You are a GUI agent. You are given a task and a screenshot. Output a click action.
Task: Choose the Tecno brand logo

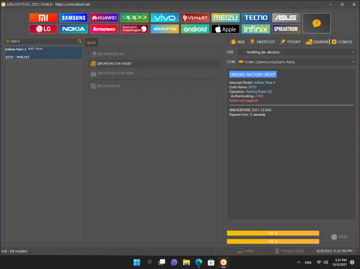[256, 18]
